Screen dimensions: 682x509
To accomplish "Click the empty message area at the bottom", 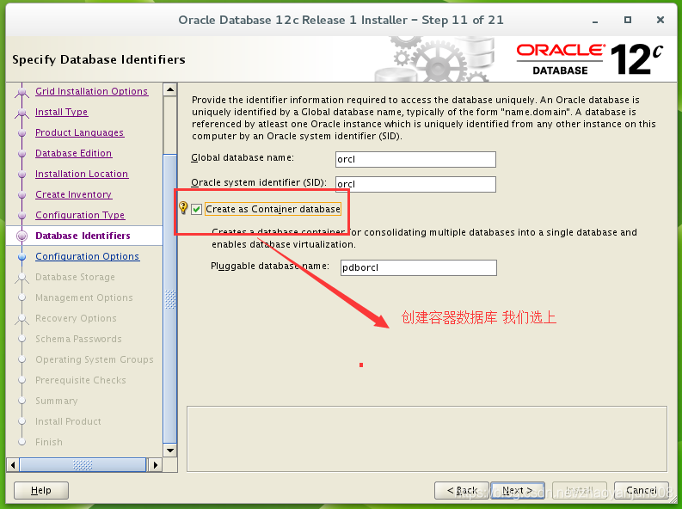I will [427, 439].
